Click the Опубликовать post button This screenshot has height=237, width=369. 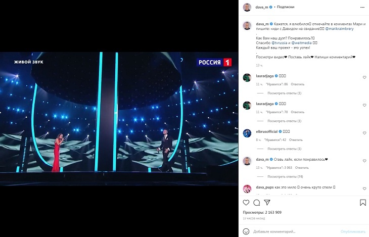point(353,231)
